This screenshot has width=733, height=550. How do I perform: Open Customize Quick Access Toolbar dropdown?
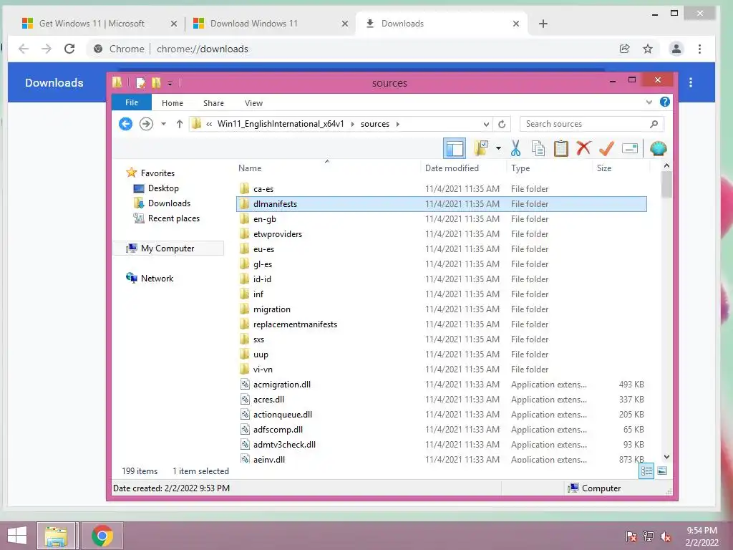[x=170, y=84]
